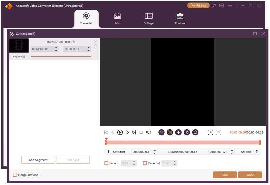Save the cut settings
This screenshot has height=185, width=270.
pos(225,175)
